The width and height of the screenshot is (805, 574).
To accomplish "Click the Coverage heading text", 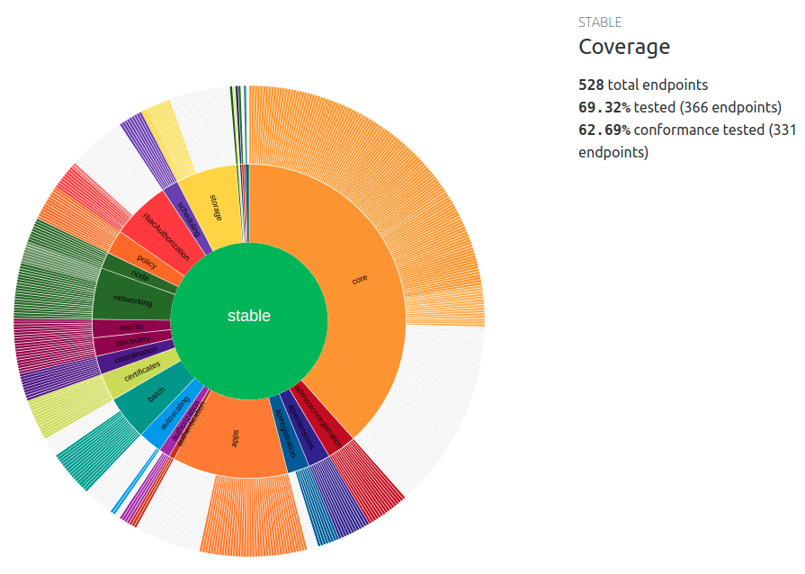I will (623, 47).
